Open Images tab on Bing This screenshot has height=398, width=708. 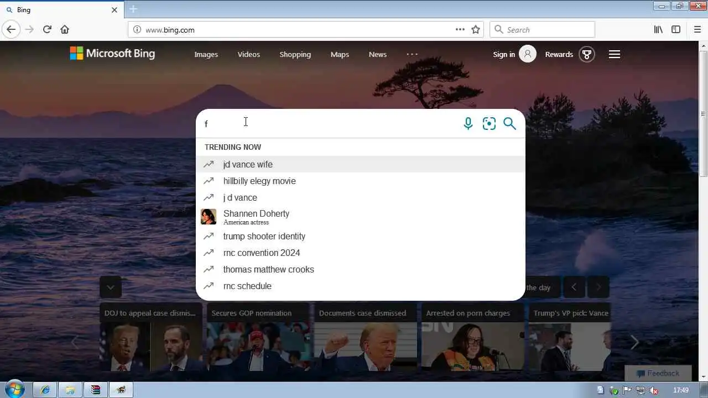[x=206, y=54]
